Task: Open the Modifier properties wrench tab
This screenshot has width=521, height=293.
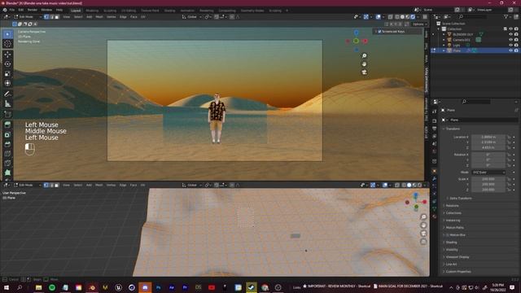Action: tap(434, 179)
